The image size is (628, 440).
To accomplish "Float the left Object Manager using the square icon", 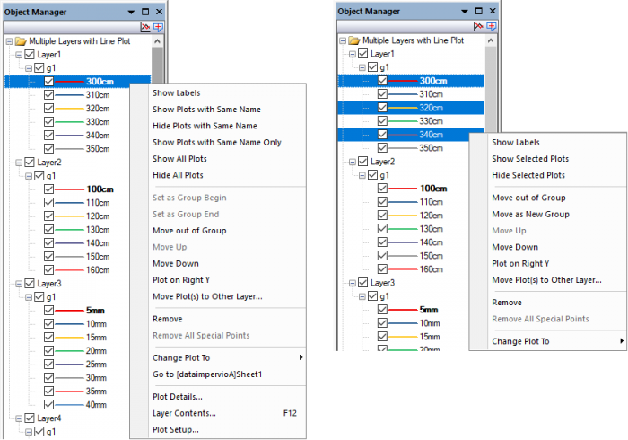I will pyautogui.click(x=145, y=12).
